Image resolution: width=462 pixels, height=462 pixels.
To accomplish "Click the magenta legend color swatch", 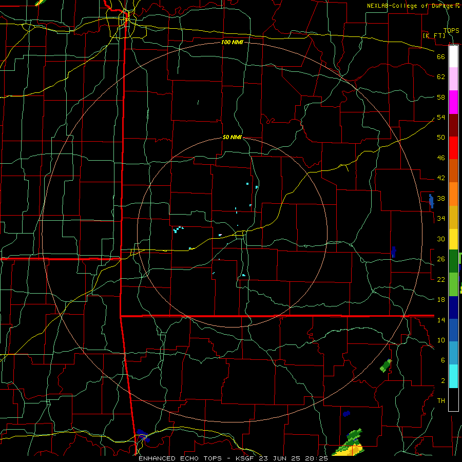I will (x=453, y=102).
